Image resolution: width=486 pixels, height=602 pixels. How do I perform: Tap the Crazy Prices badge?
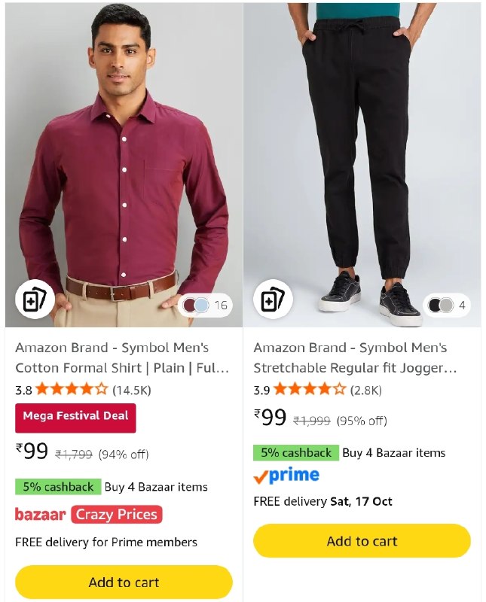coord(117,515)
